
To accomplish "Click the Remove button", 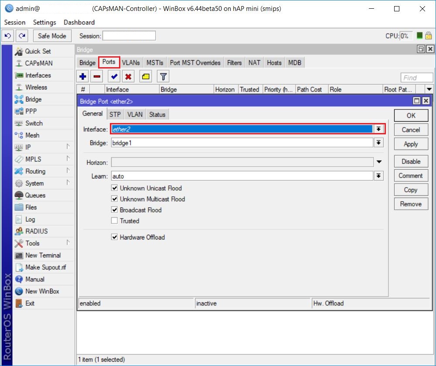I will tap(411, 204).
